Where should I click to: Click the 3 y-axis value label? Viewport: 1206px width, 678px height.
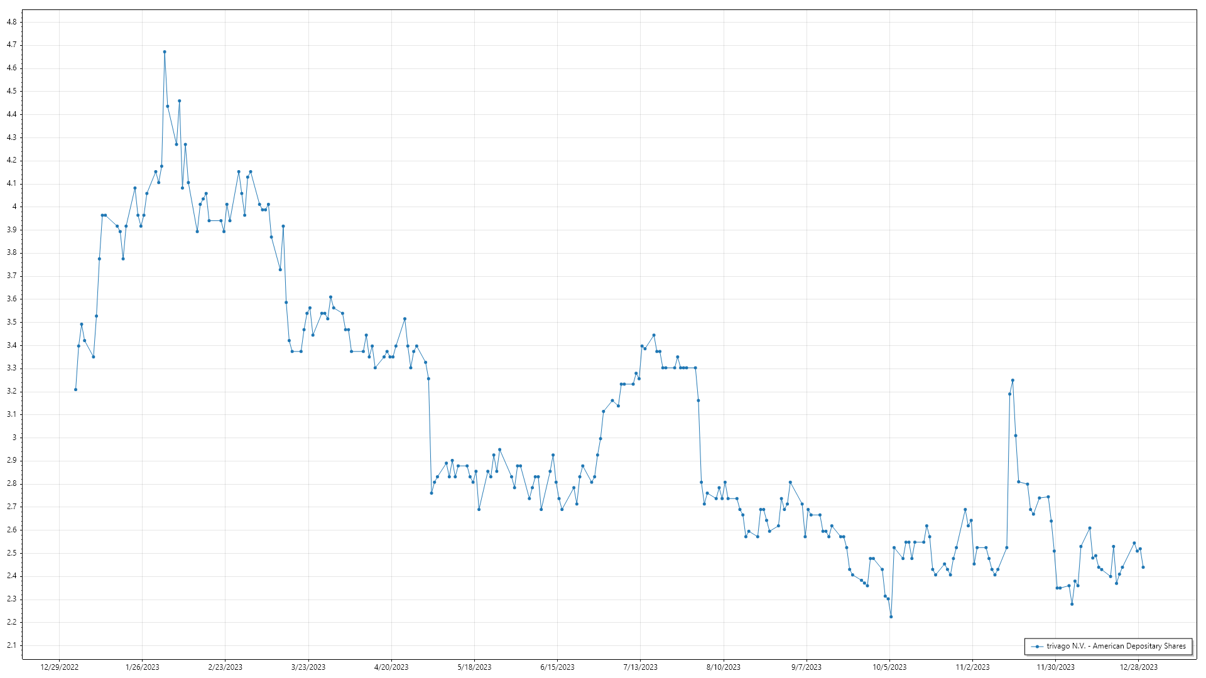click(14, 438)
